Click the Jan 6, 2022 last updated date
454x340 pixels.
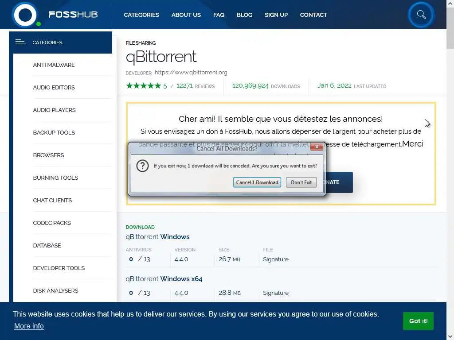click(x=334, y=85)
